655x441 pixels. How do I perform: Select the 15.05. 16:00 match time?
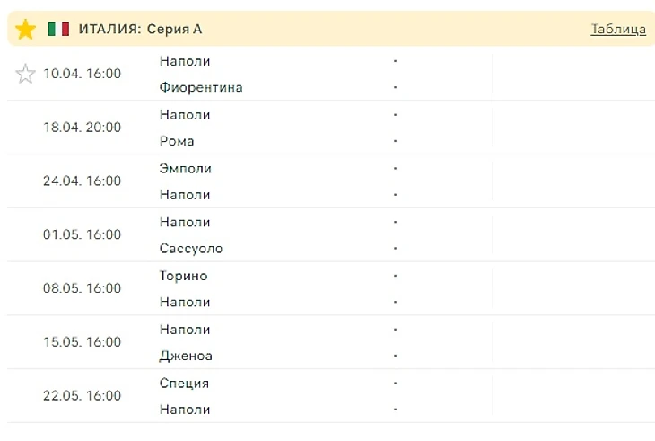tap(83, 342)
